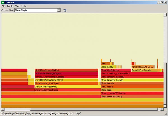Select the 7lzma!HashThreadFunc flame bar

68,87
